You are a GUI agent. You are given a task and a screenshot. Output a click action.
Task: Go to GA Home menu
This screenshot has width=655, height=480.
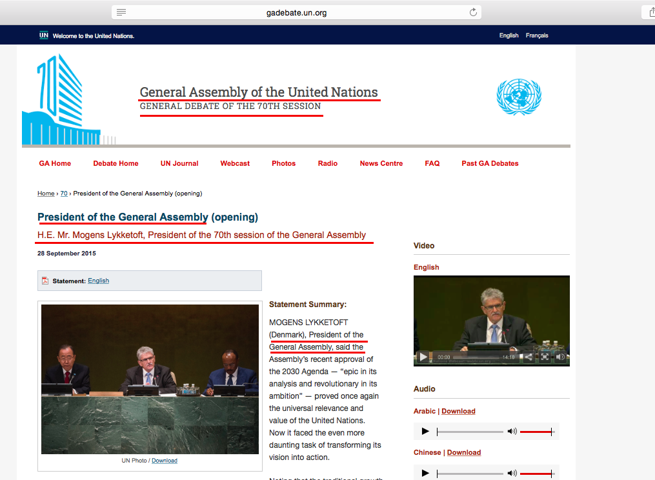55,163
